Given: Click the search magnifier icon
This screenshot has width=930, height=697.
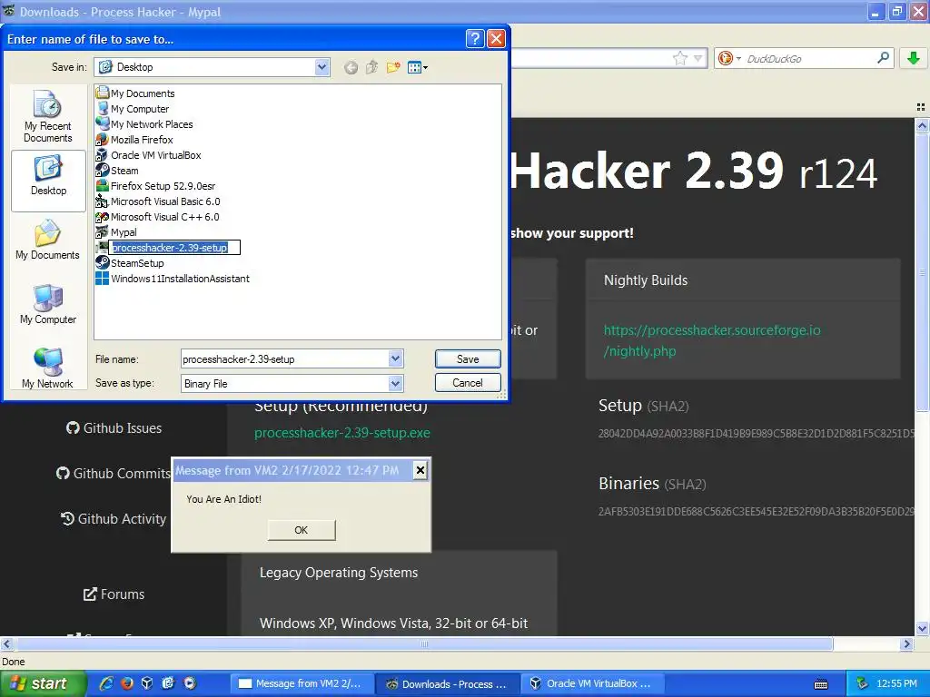Looking at the screenshot, I should pos(883,57).
